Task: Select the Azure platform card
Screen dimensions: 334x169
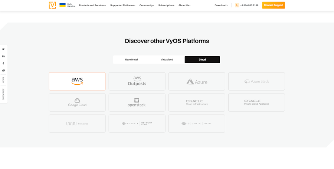Action: tap(197, 81)
